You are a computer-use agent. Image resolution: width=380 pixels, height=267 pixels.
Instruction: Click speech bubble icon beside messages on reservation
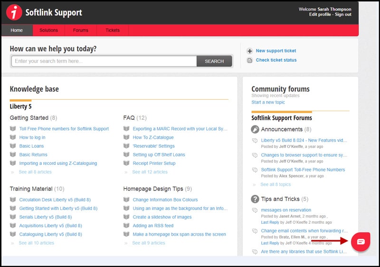point(255,210)
